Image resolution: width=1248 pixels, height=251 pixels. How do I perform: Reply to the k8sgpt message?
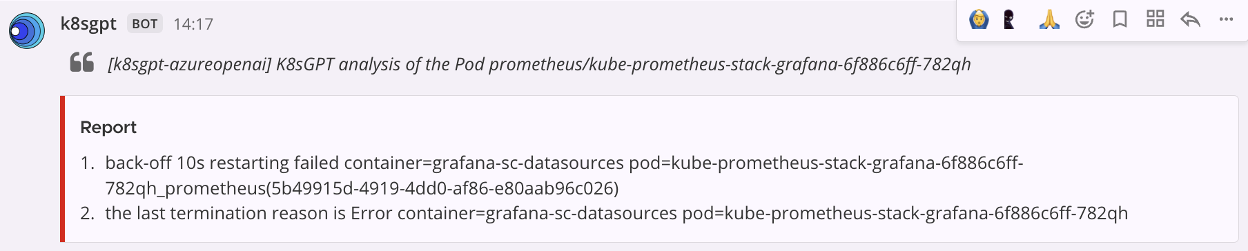1191,19
